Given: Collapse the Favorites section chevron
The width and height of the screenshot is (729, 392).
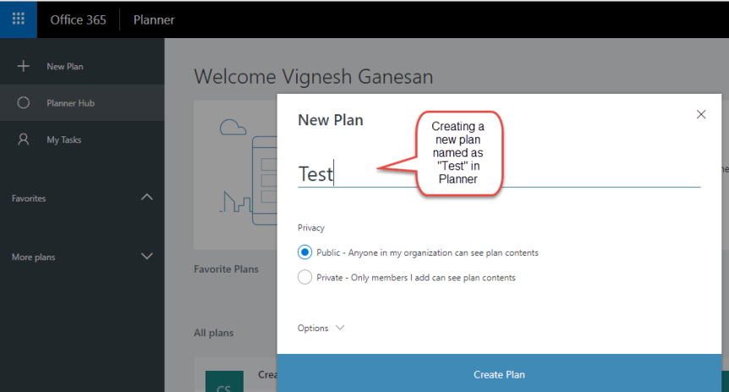Looking at the screenshot, I should click(x=146, y=197).
